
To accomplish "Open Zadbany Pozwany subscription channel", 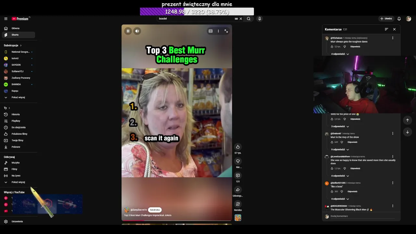I will pos(19,78).
